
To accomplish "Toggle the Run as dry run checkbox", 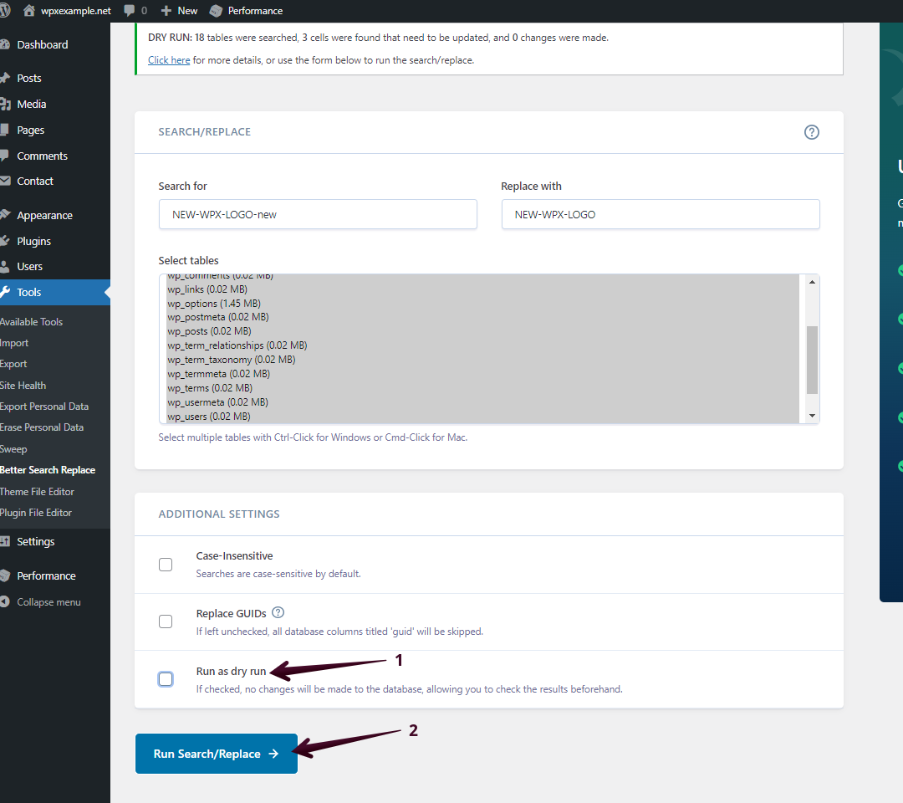I will tap(166, 678).
